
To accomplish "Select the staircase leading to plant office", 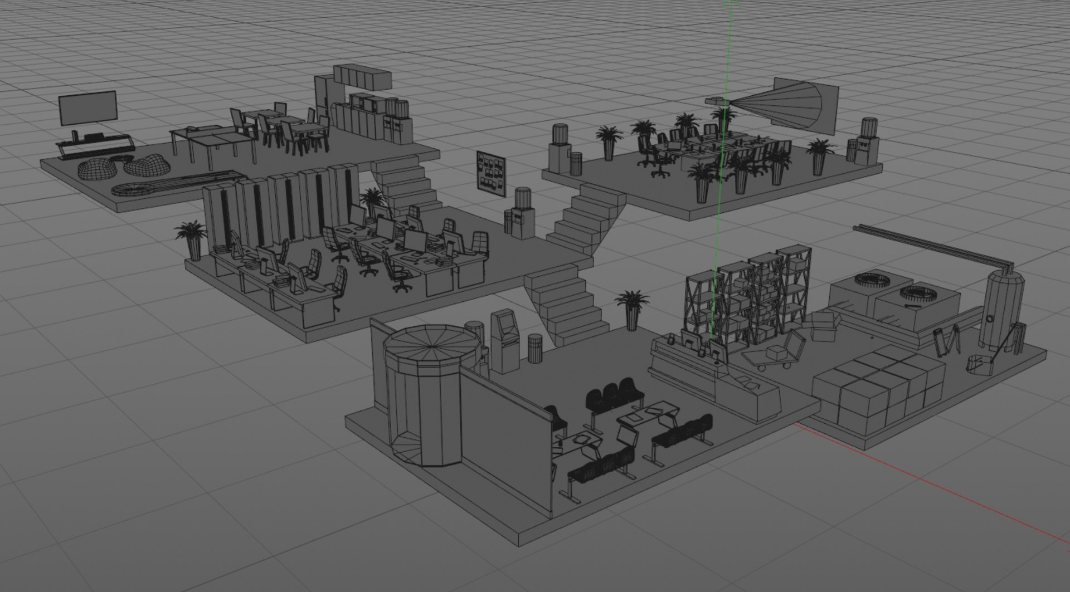I will pos(586,221).
